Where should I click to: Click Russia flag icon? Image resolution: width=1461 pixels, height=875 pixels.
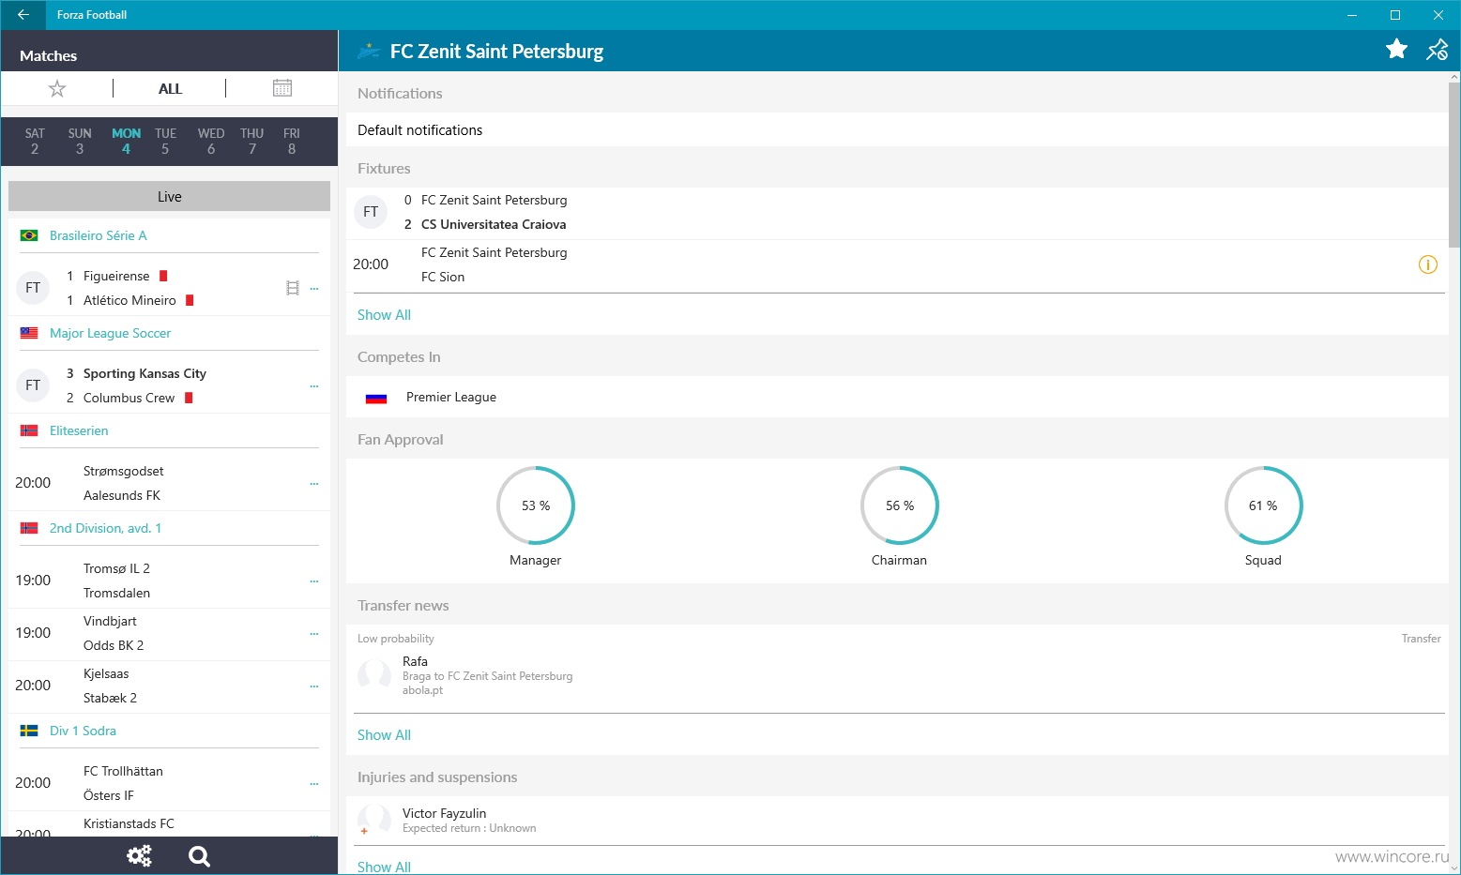click(x=376, y=398)
